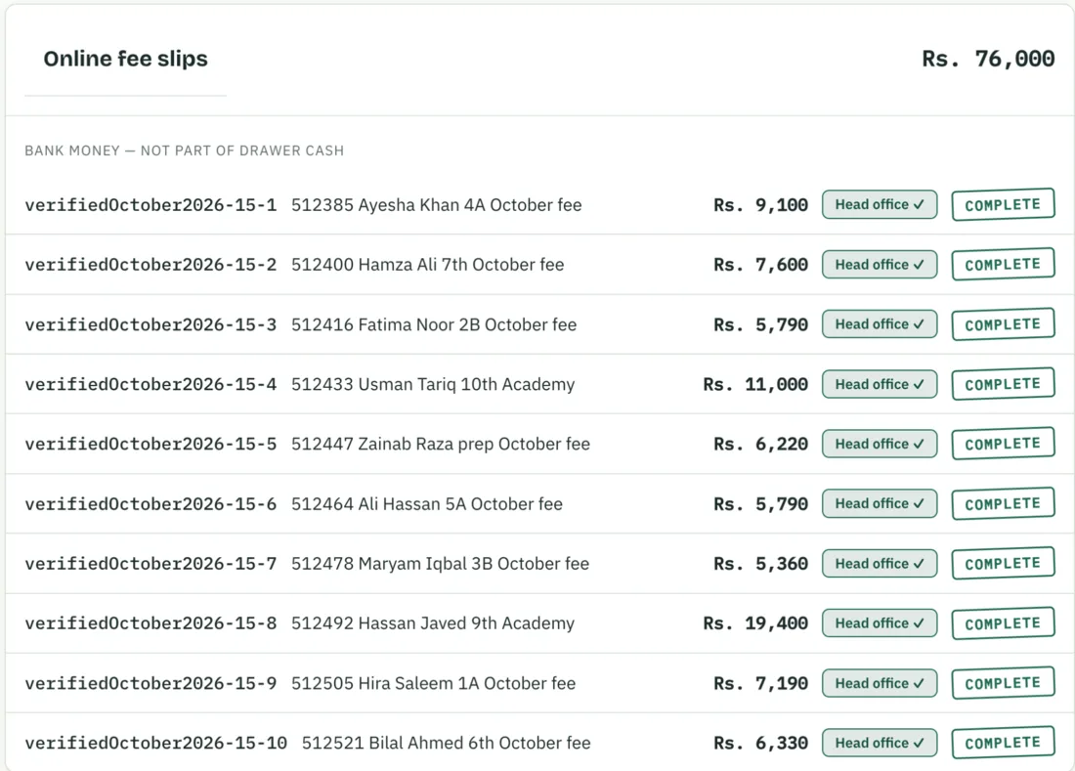The height and width of the screenshot is (771, 1075).
Task: Select the Online fee slips heading
Action: point(125,59)
